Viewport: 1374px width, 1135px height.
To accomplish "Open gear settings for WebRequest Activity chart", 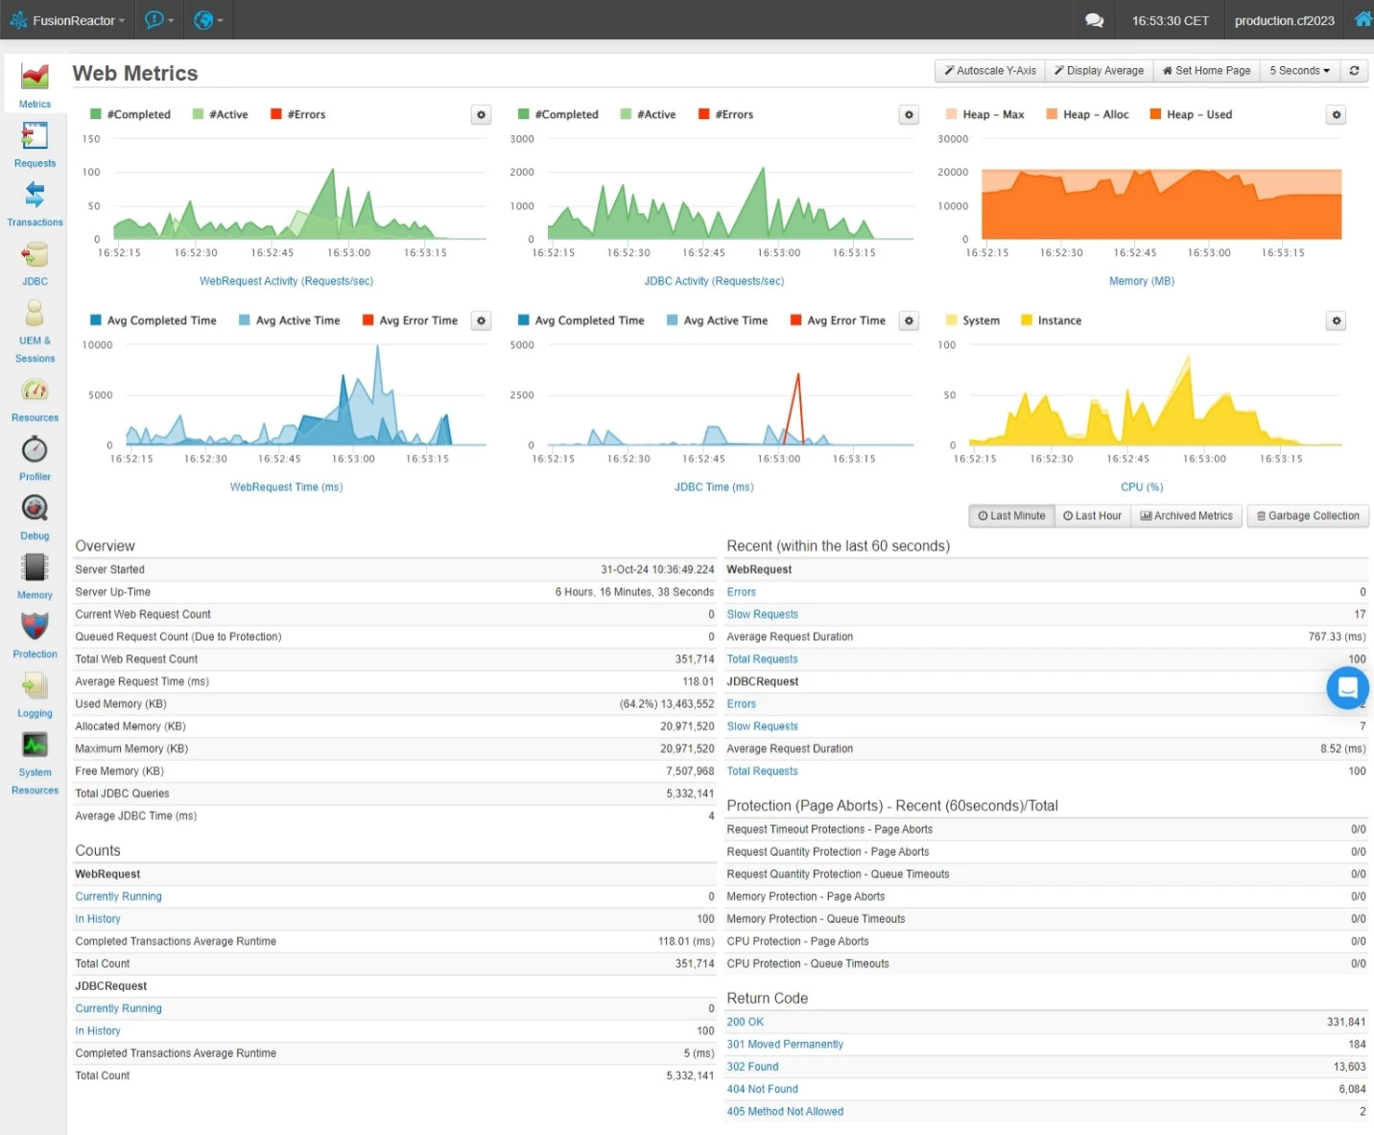I will point(482,115).
